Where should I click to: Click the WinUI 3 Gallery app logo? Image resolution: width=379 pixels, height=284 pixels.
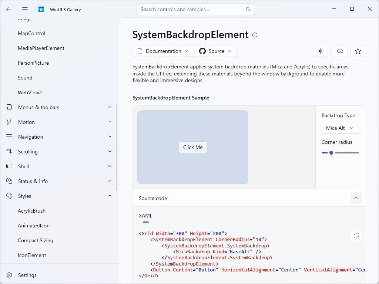coord(41,9)
